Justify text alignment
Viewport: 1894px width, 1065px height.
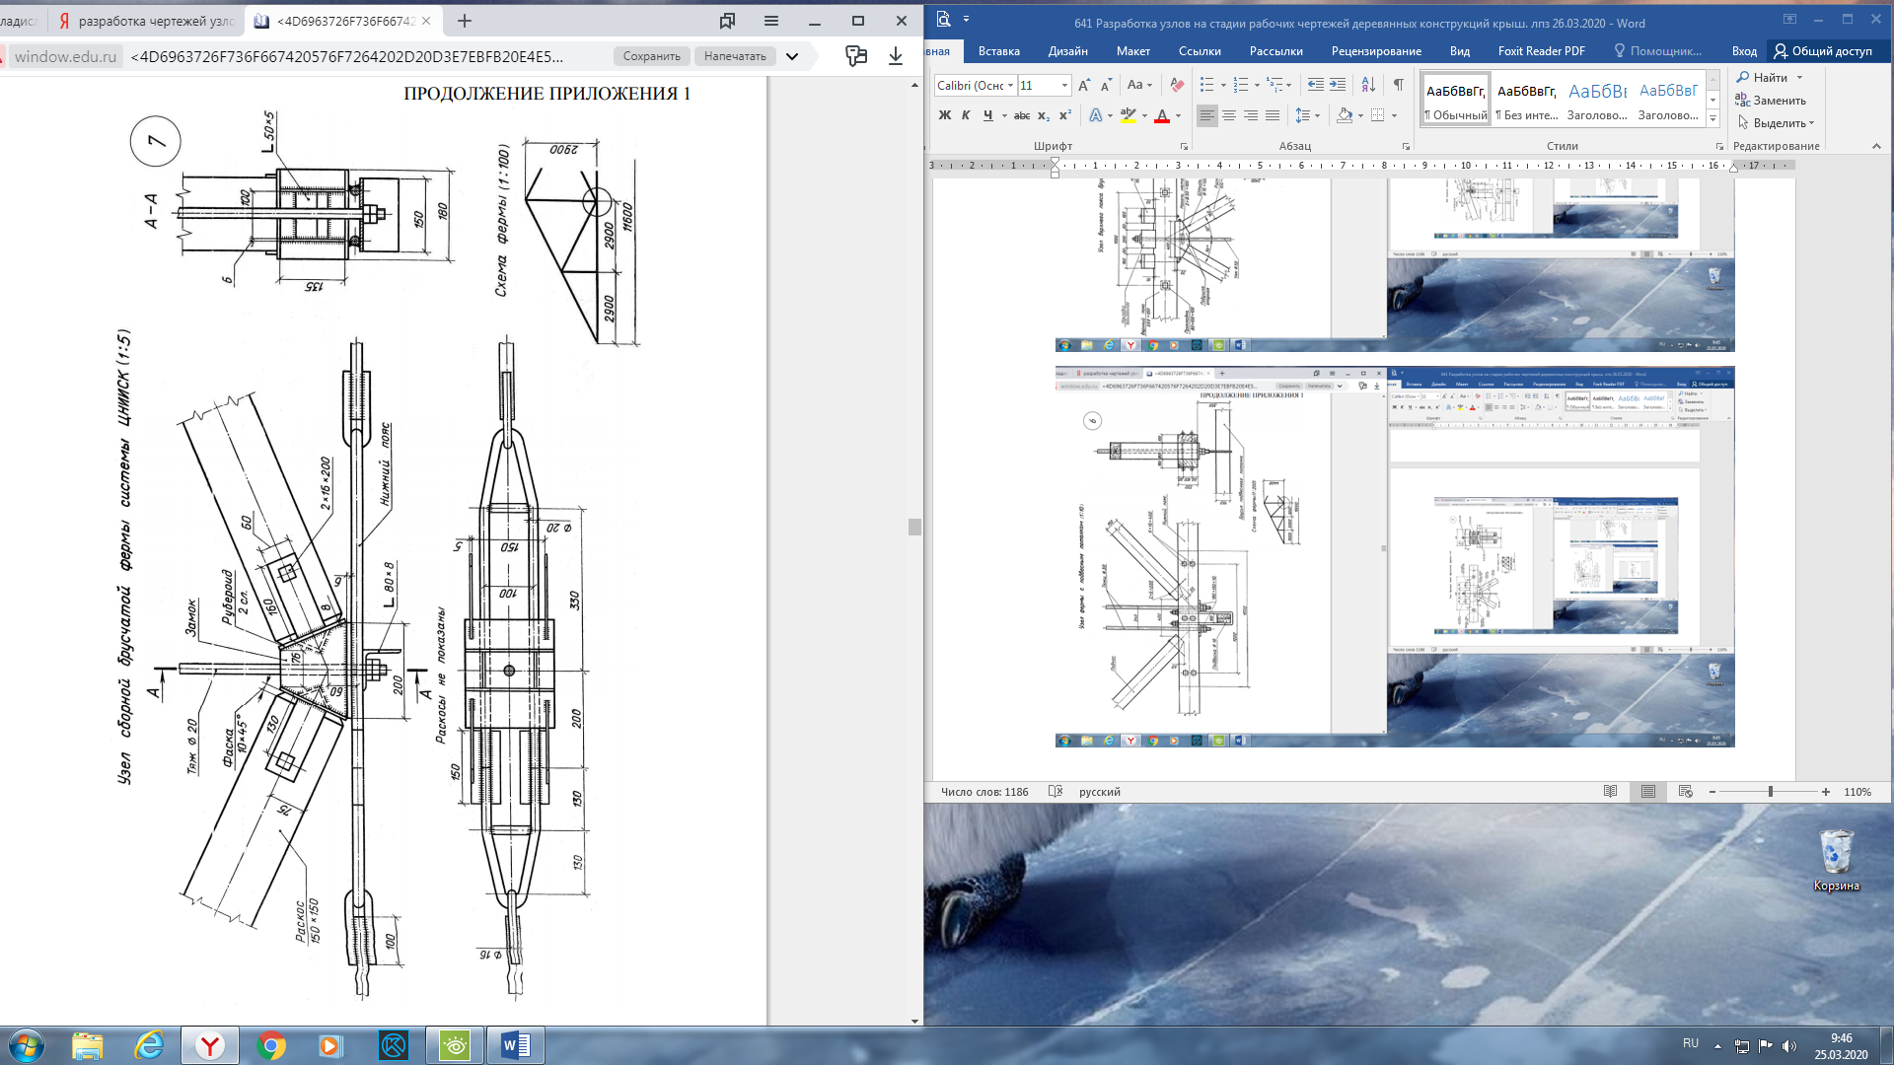tap(1273, 115)
